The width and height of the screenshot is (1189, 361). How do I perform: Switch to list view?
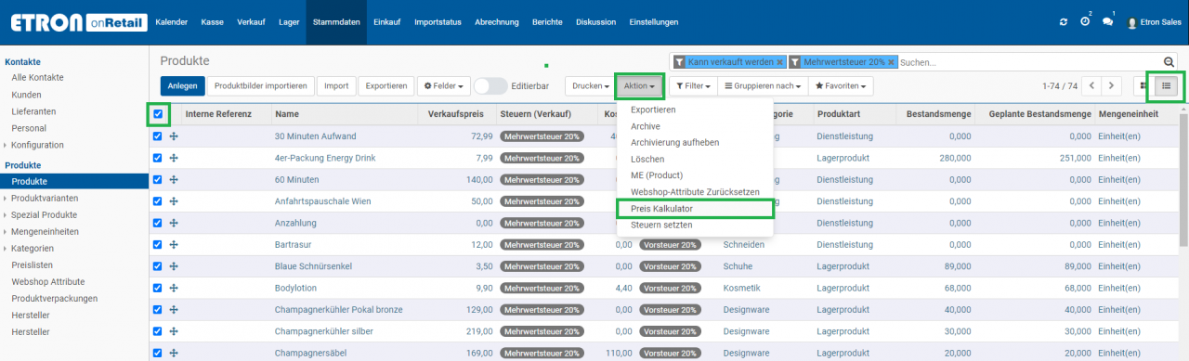(1167, 85)
